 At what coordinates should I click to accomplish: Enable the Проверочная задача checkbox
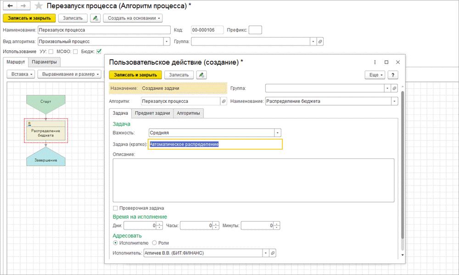point(115,208)
